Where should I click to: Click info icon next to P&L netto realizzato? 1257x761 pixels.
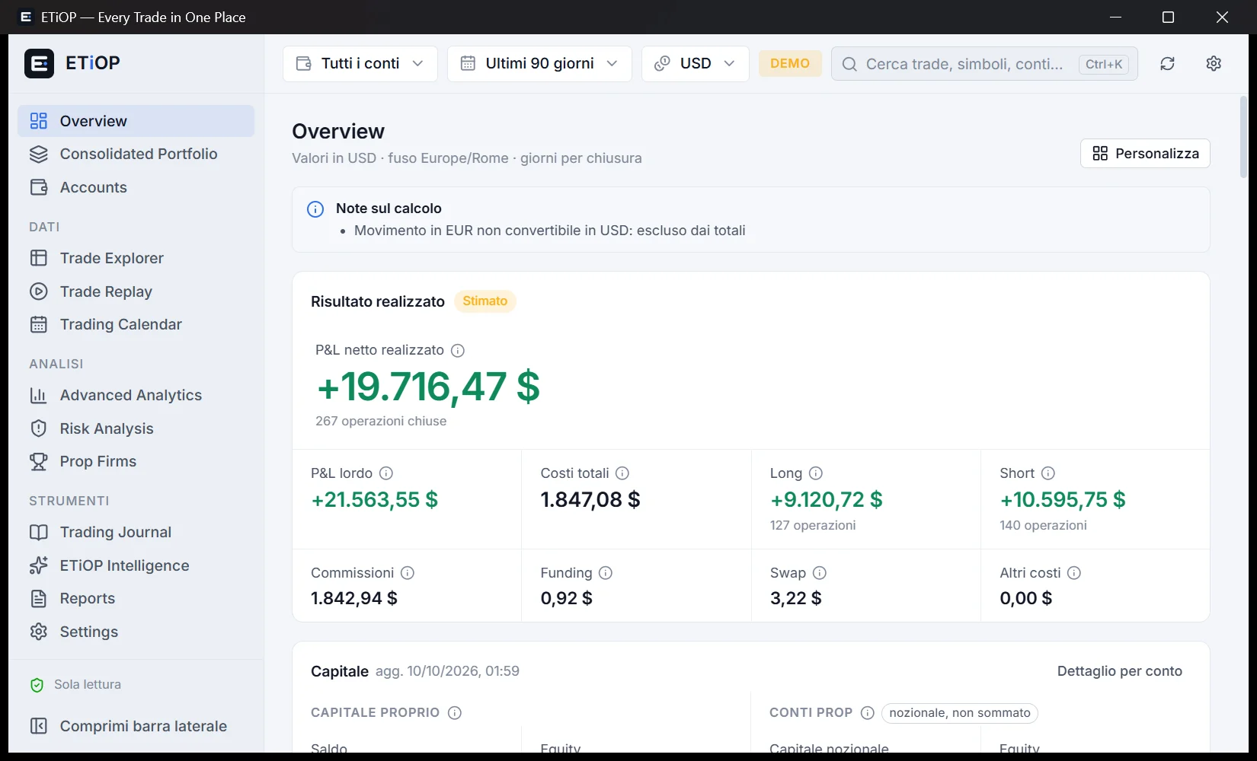click(x=458, y=351)
